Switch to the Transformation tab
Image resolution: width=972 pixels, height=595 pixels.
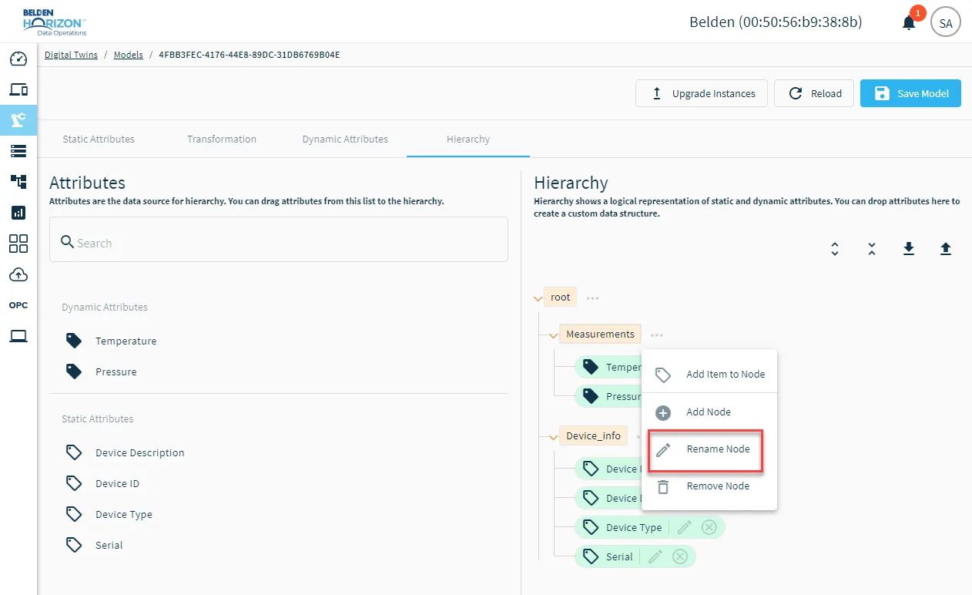tap(222, 140)
